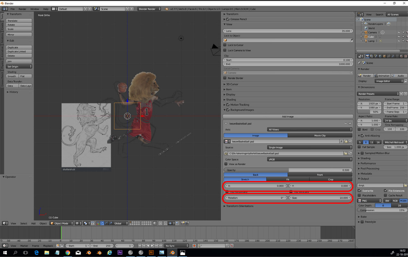Expand the Grease Pencil panel
The height and width of the screenshot is (257, 408).
(238, 19)
